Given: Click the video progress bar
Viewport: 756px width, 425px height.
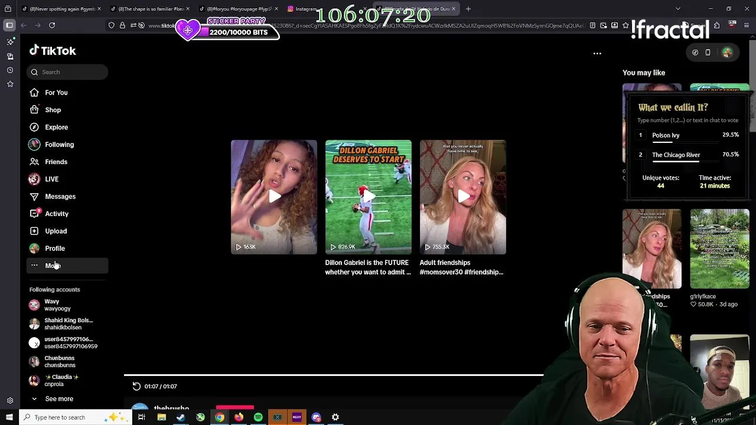Looking at the screenshot, I should [334, 375].
